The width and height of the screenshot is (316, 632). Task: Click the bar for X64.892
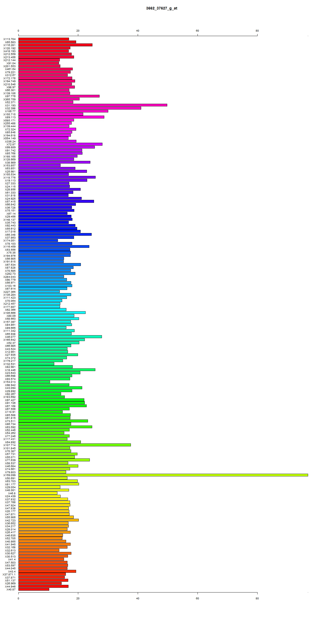click(50, 442)
